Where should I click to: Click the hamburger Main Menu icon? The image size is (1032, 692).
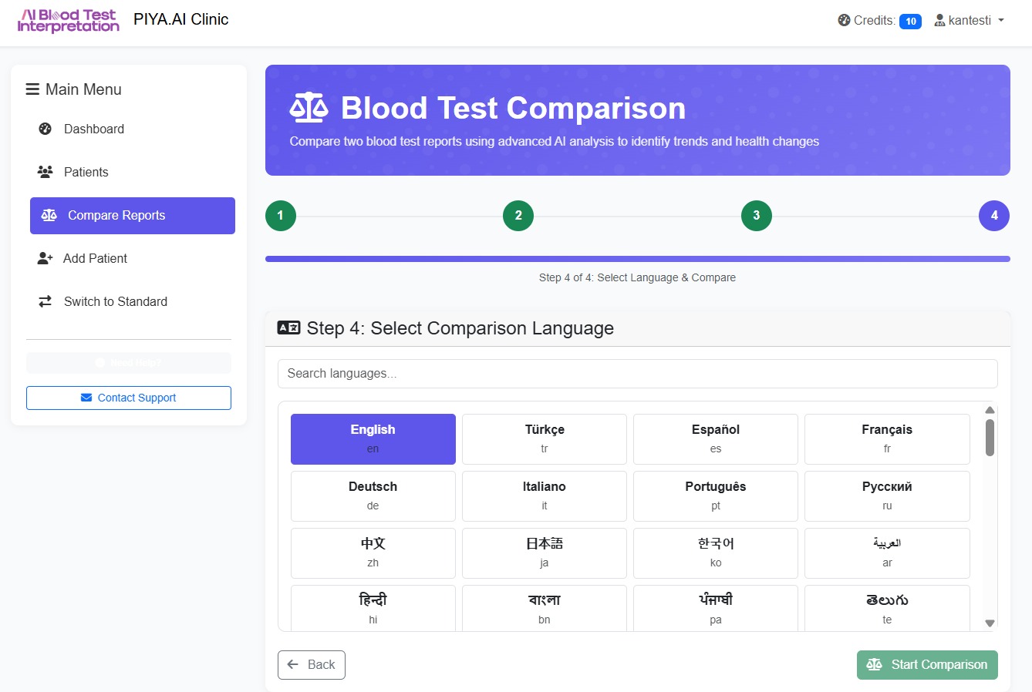[32, 89]
